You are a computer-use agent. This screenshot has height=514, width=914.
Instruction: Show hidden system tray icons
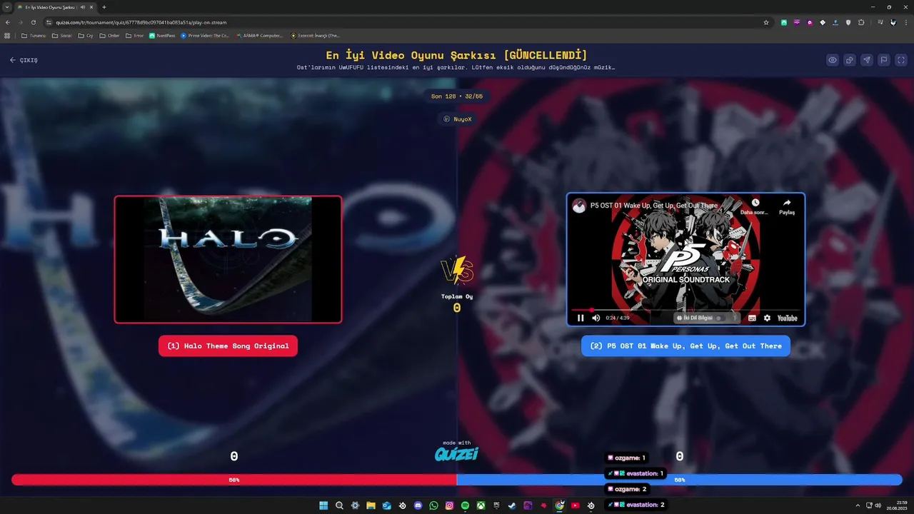857,505
